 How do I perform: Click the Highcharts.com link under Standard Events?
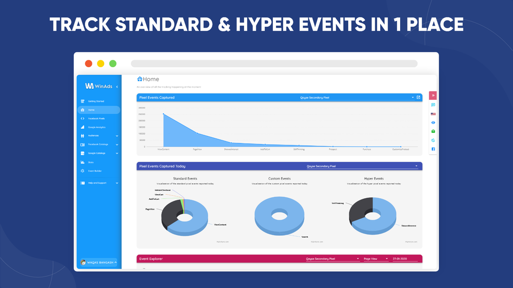pyautogui.click(x=223, y=242)
